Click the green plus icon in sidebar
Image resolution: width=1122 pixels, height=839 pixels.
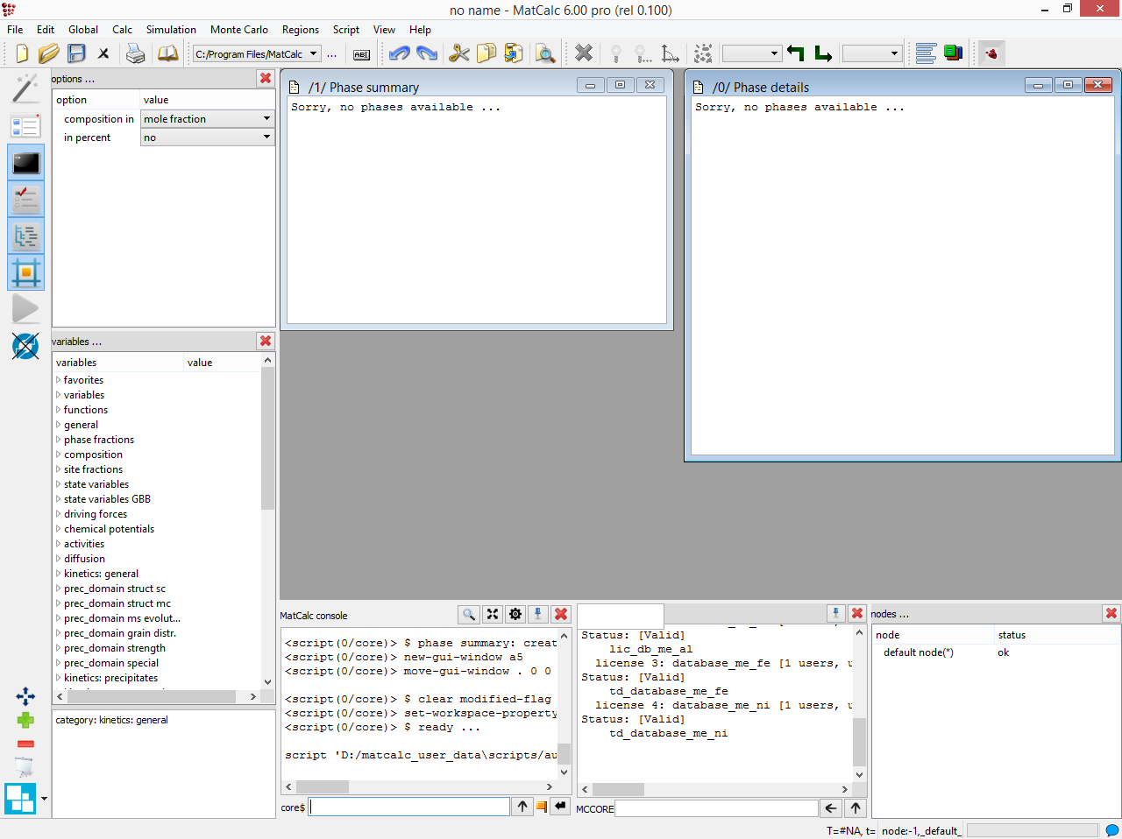[25, 720]
